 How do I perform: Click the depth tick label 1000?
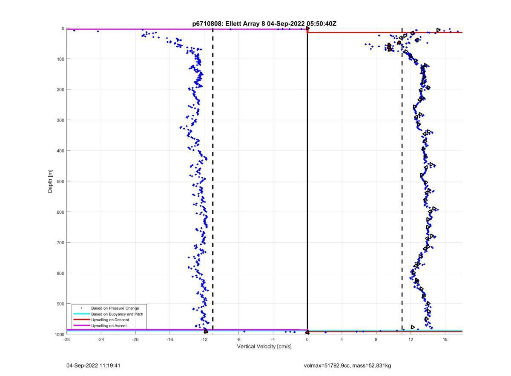59,334
